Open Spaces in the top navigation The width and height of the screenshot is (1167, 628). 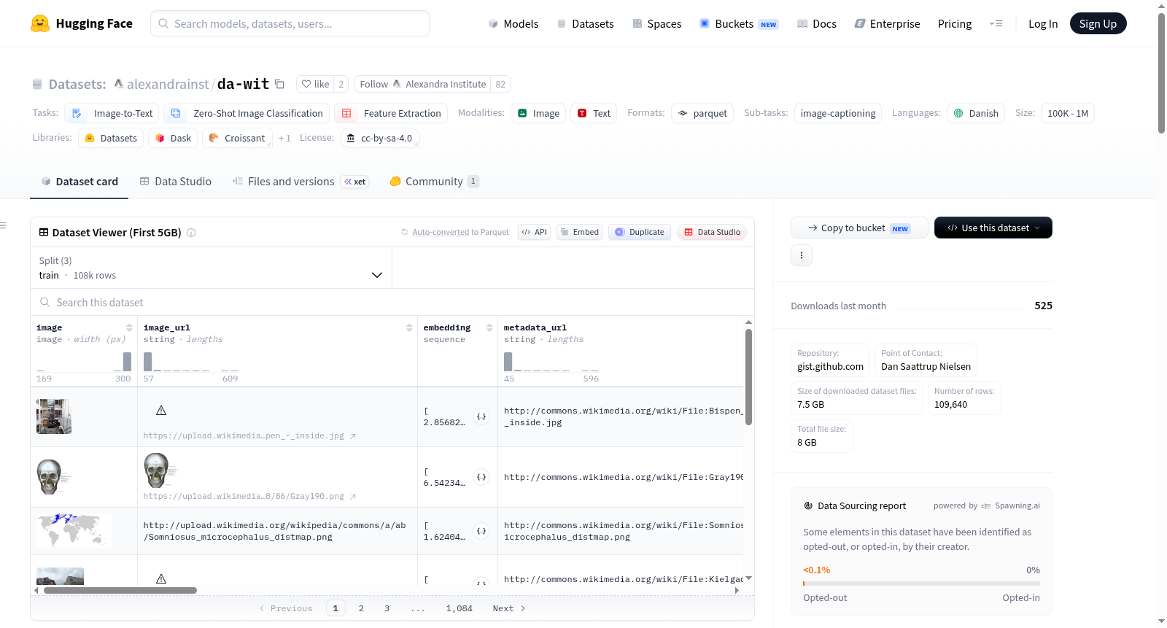tap(657, 23)
